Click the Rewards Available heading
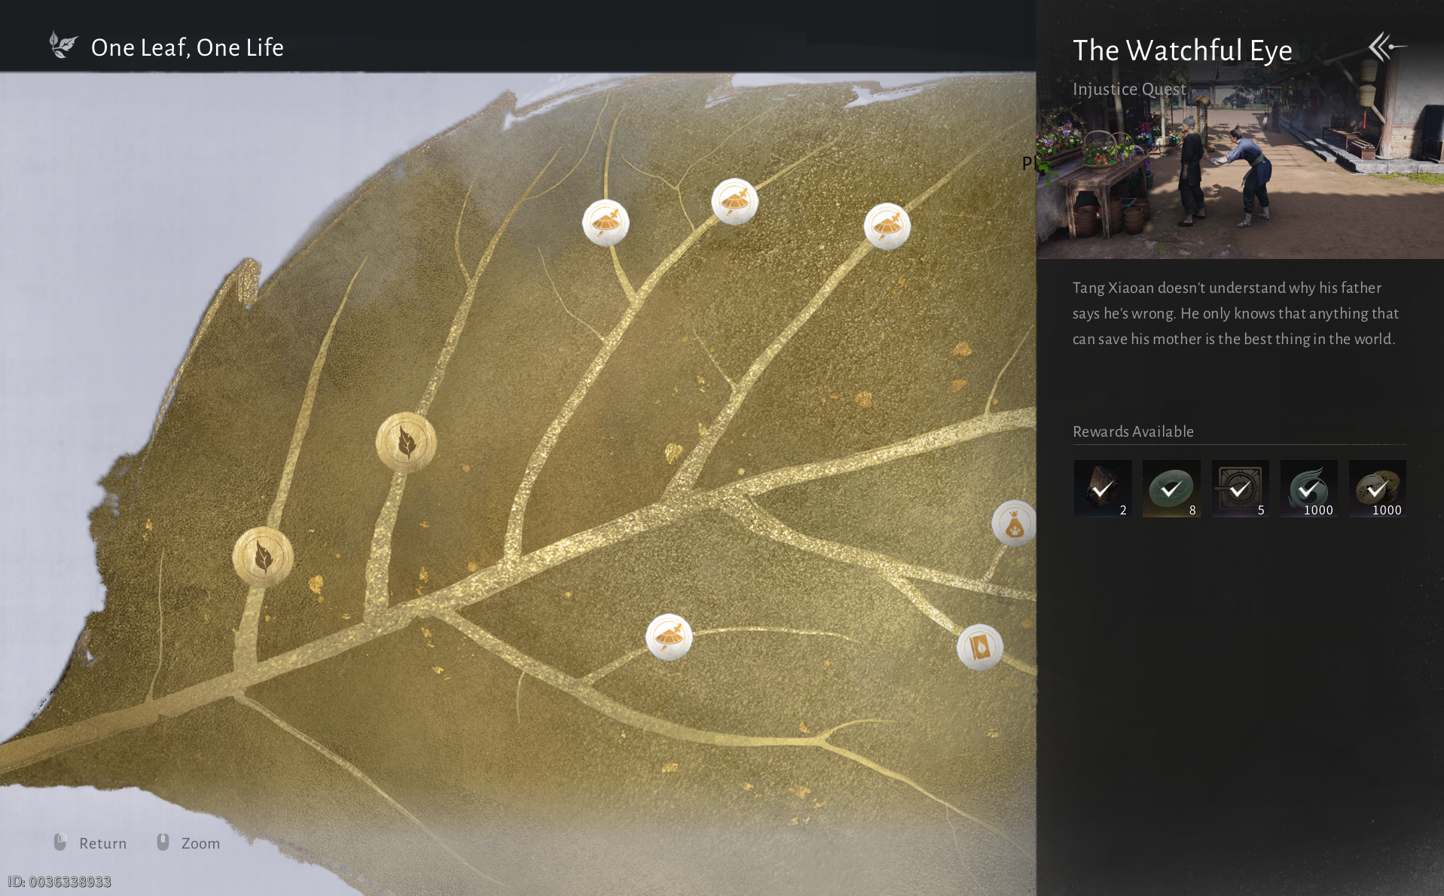Viewport: 1444px width, 896px height. pyautogui.click(x=1133, y=431)
